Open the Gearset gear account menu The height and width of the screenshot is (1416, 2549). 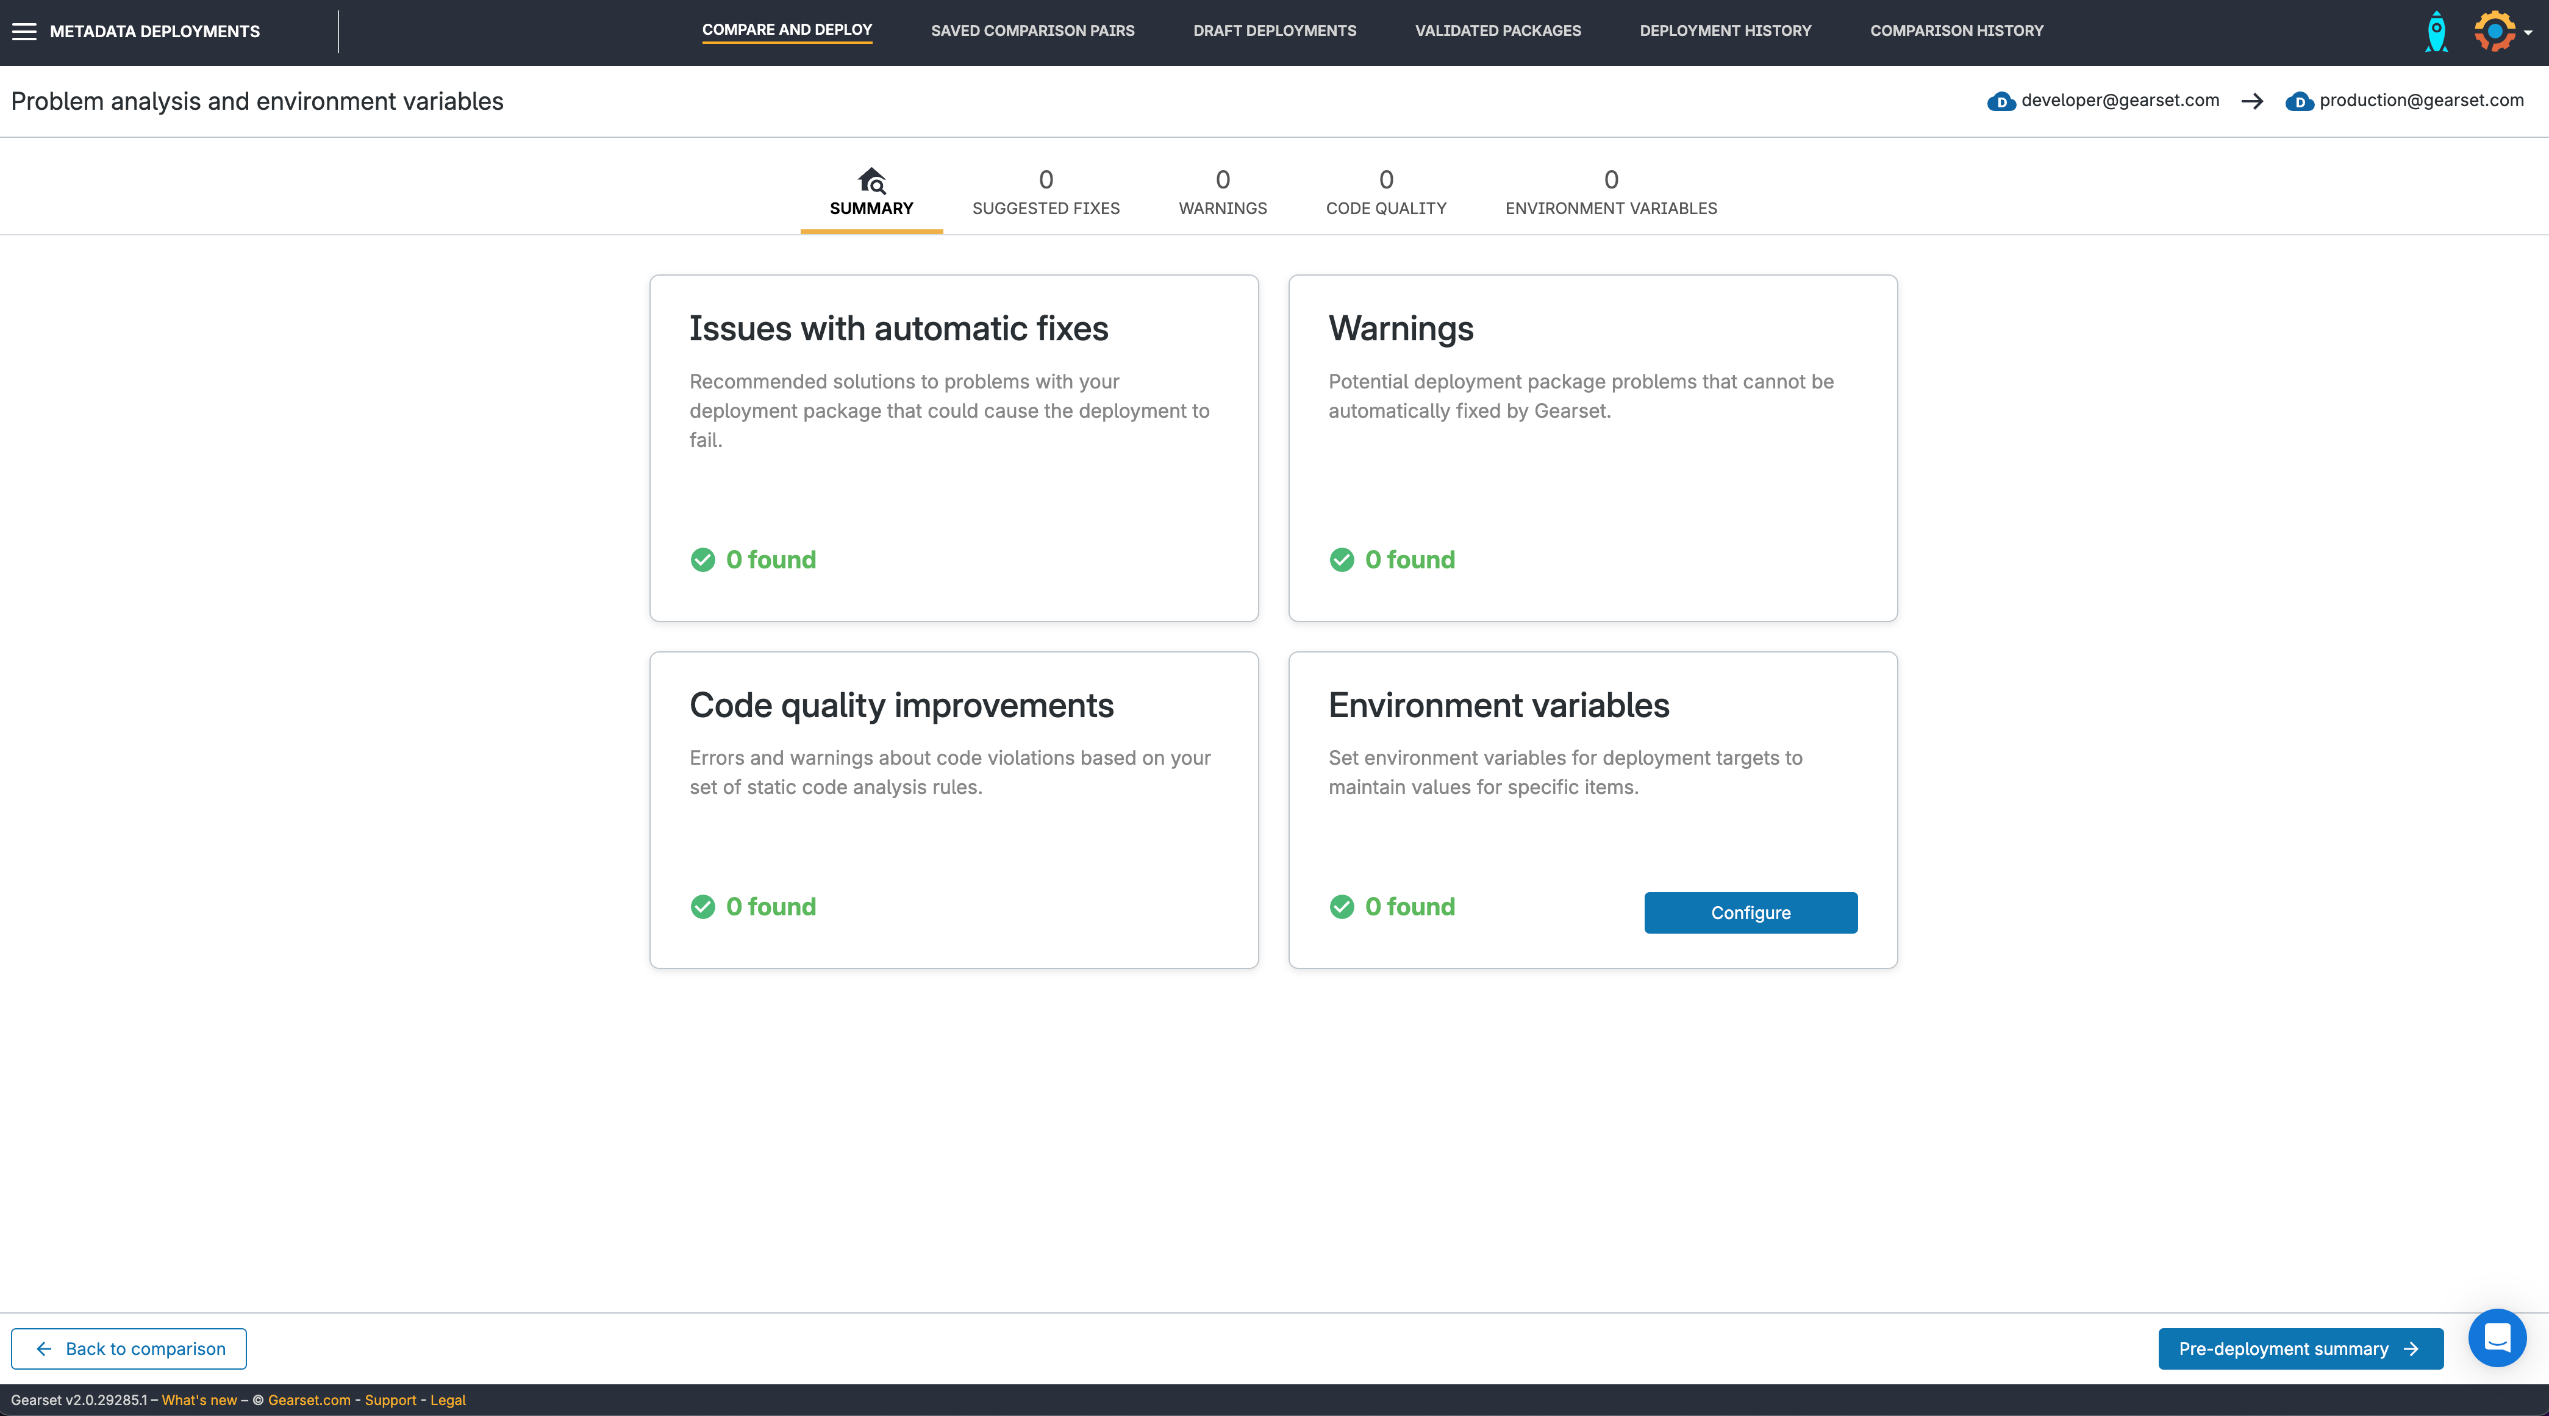(x=2495, y=32)
